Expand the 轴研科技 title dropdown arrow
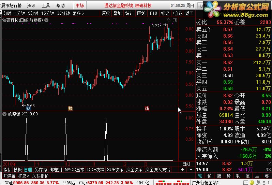272x185 pixels. (46, 20)
